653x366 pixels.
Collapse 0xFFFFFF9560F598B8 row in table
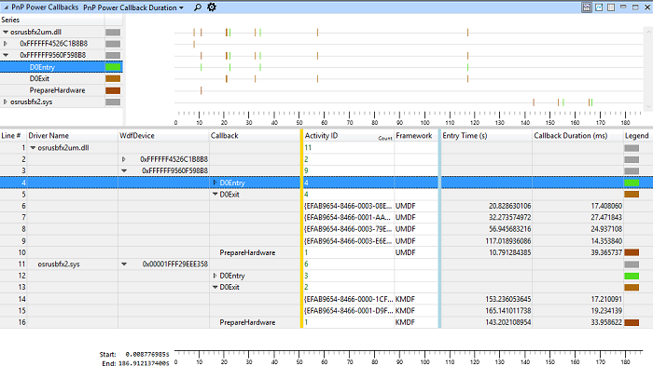point(124,171)
